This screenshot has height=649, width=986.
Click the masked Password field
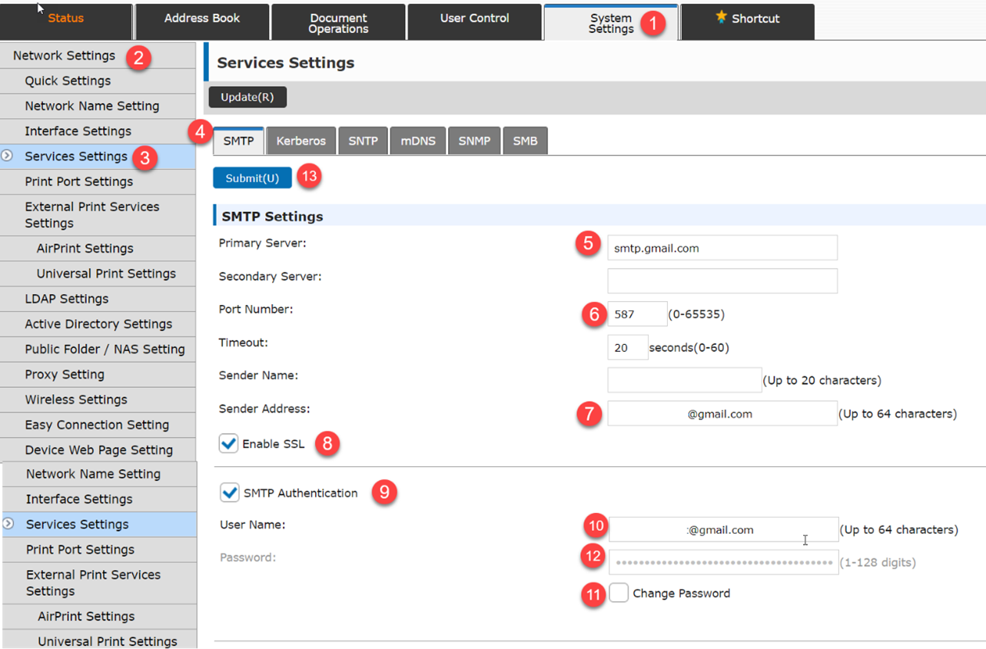coord(724,562)
